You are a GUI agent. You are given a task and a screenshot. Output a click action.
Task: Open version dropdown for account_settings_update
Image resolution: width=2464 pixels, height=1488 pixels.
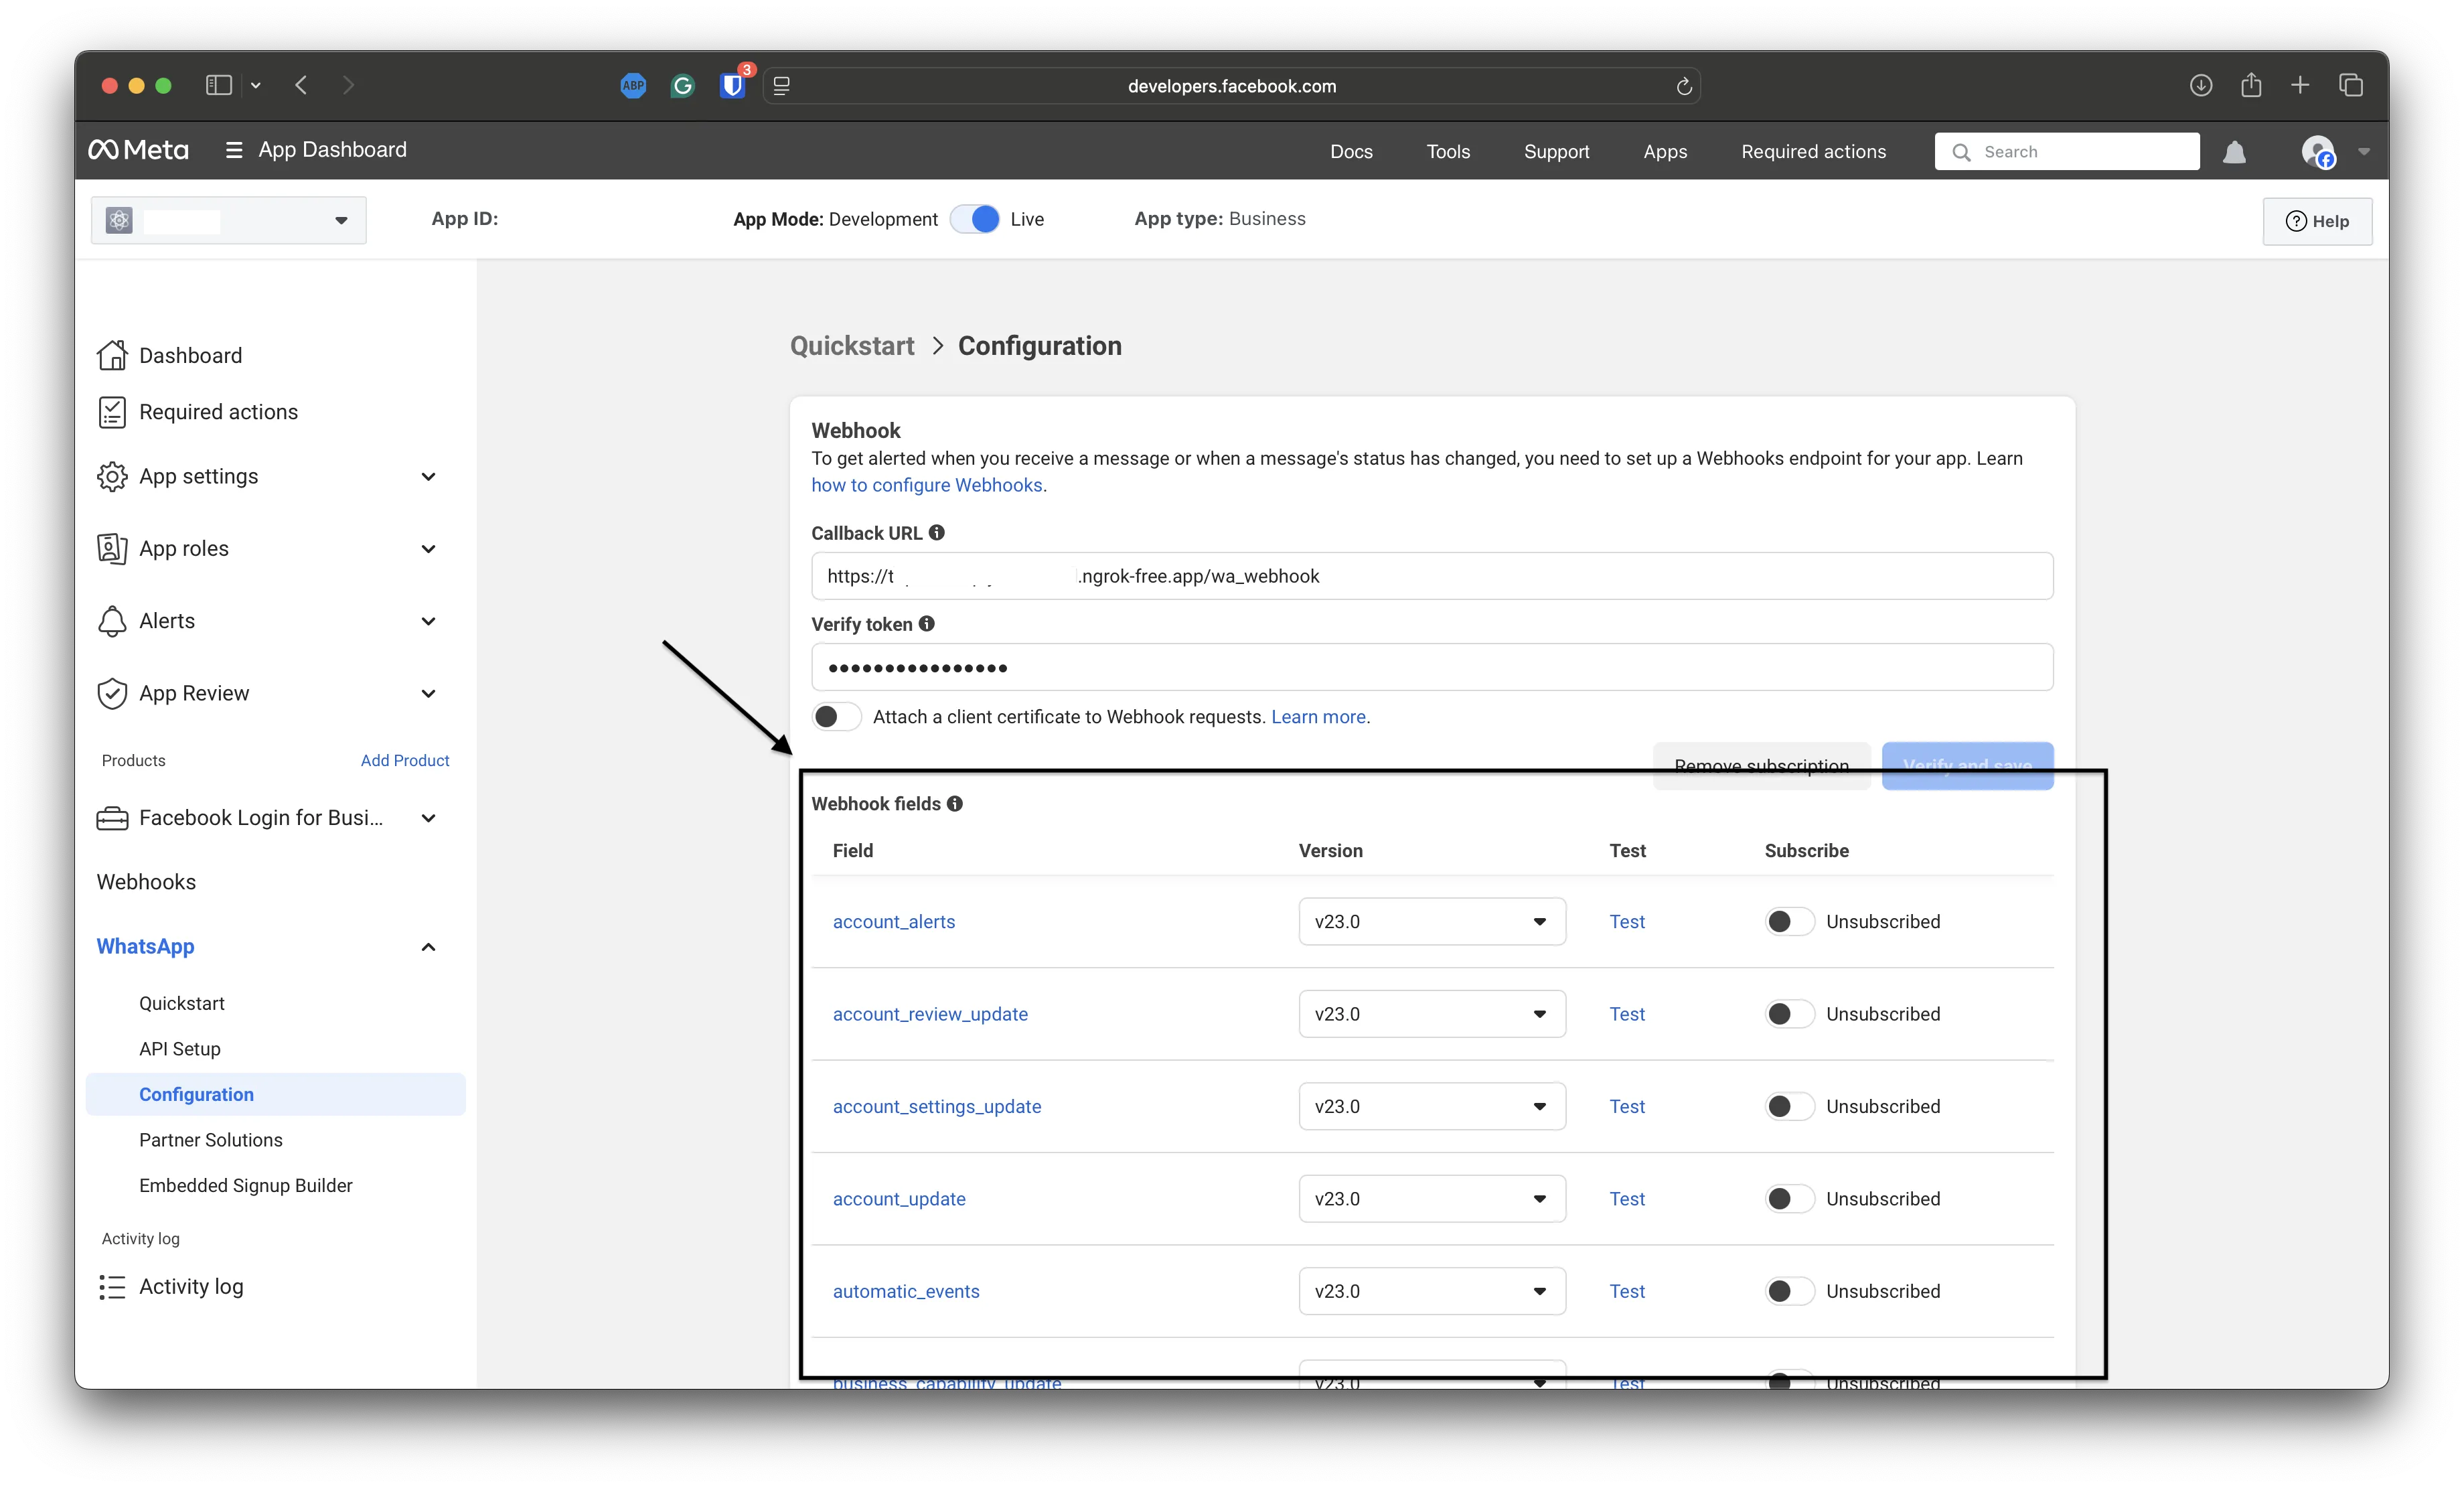pos(1432,1107)
